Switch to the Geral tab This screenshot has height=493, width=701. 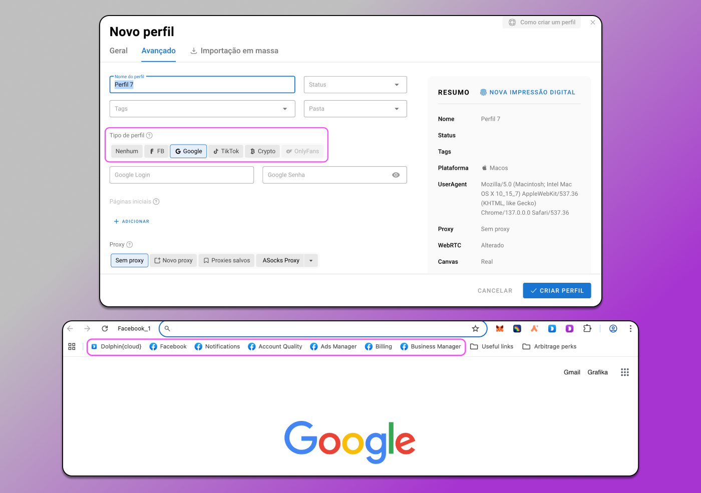click(x=119, y=51)
